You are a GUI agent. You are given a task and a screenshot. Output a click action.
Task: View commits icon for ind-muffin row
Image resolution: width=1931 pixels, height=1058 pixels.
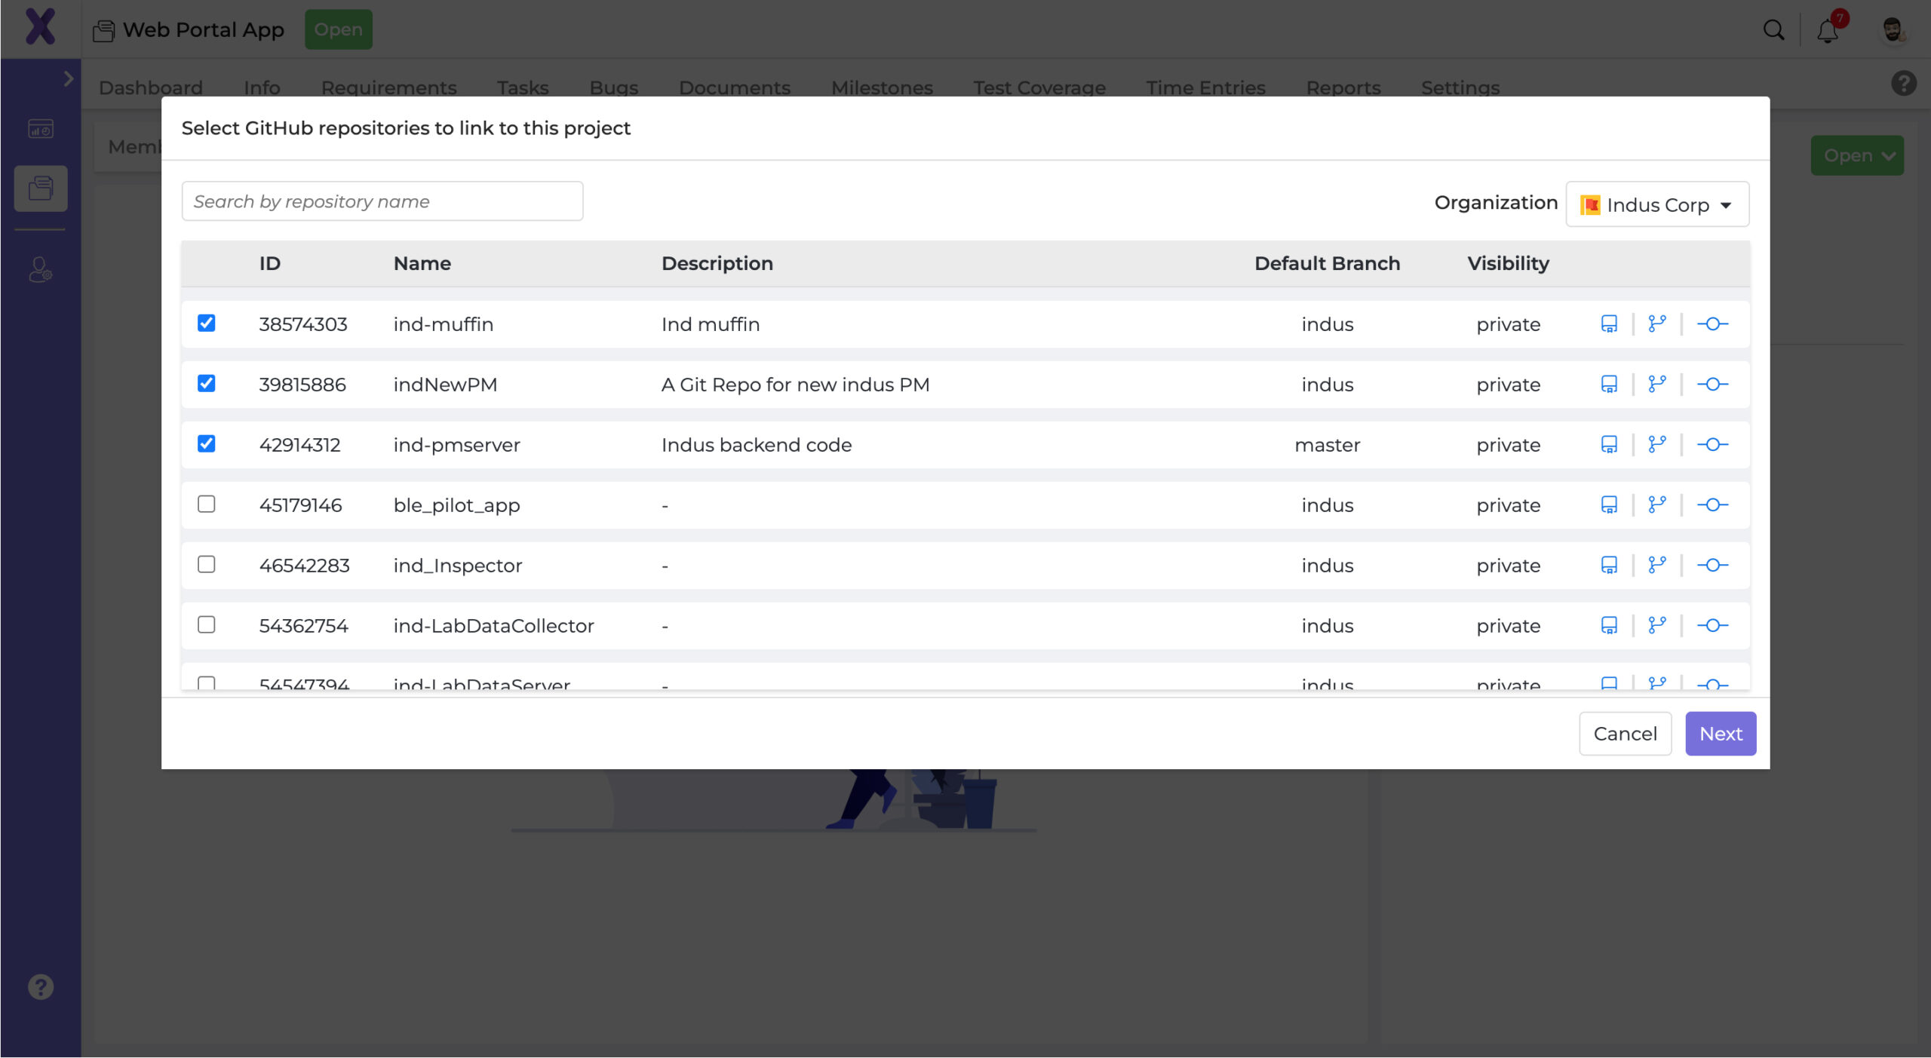pos(1712,324)
